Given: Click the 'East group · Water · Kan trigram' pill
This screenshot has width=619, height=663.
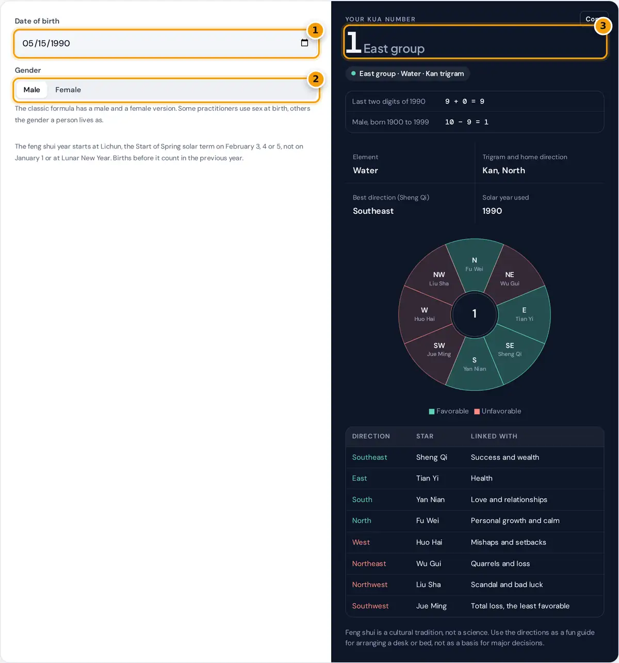Looking at the screenshot, I should pos(408,74).
